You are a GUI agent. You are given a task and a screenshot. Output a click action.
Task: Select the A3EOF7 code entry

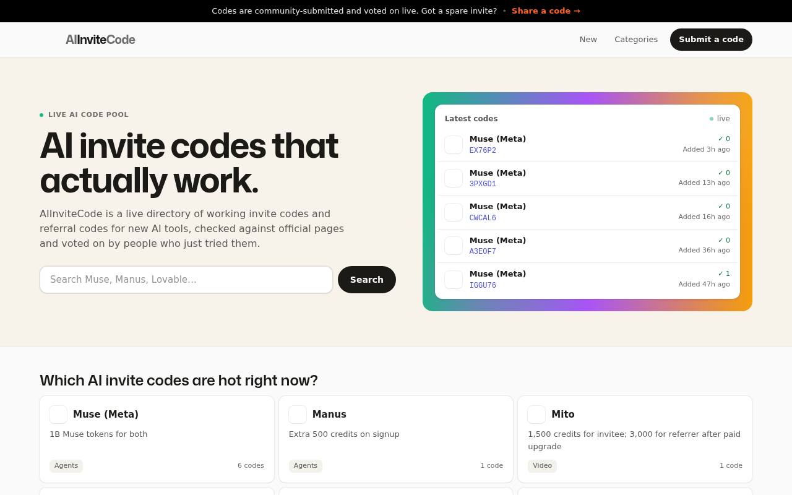click(x=587, y=246)
